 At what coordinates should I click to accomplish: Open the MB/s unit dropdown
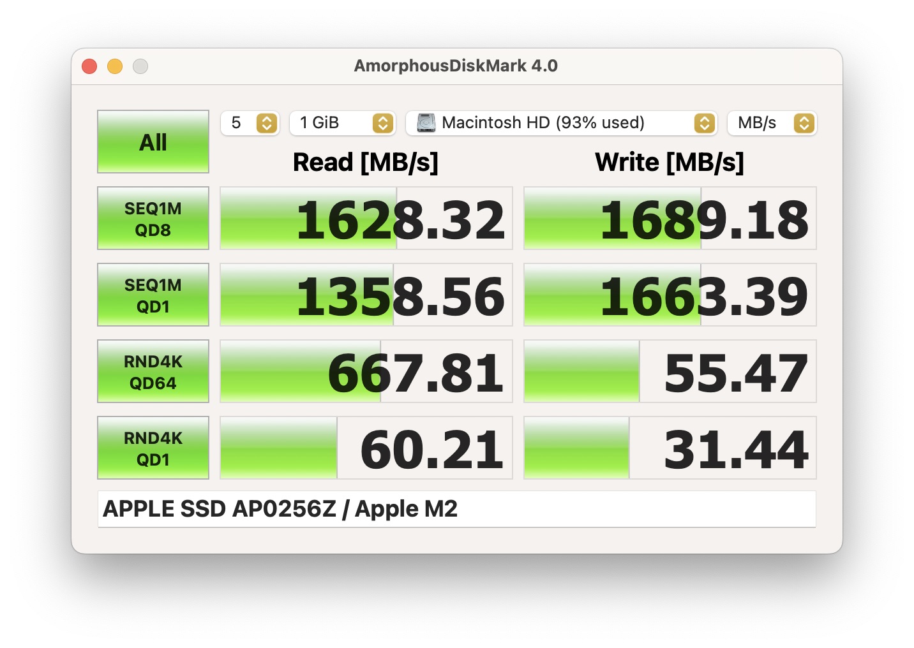[x=772, y=123]
